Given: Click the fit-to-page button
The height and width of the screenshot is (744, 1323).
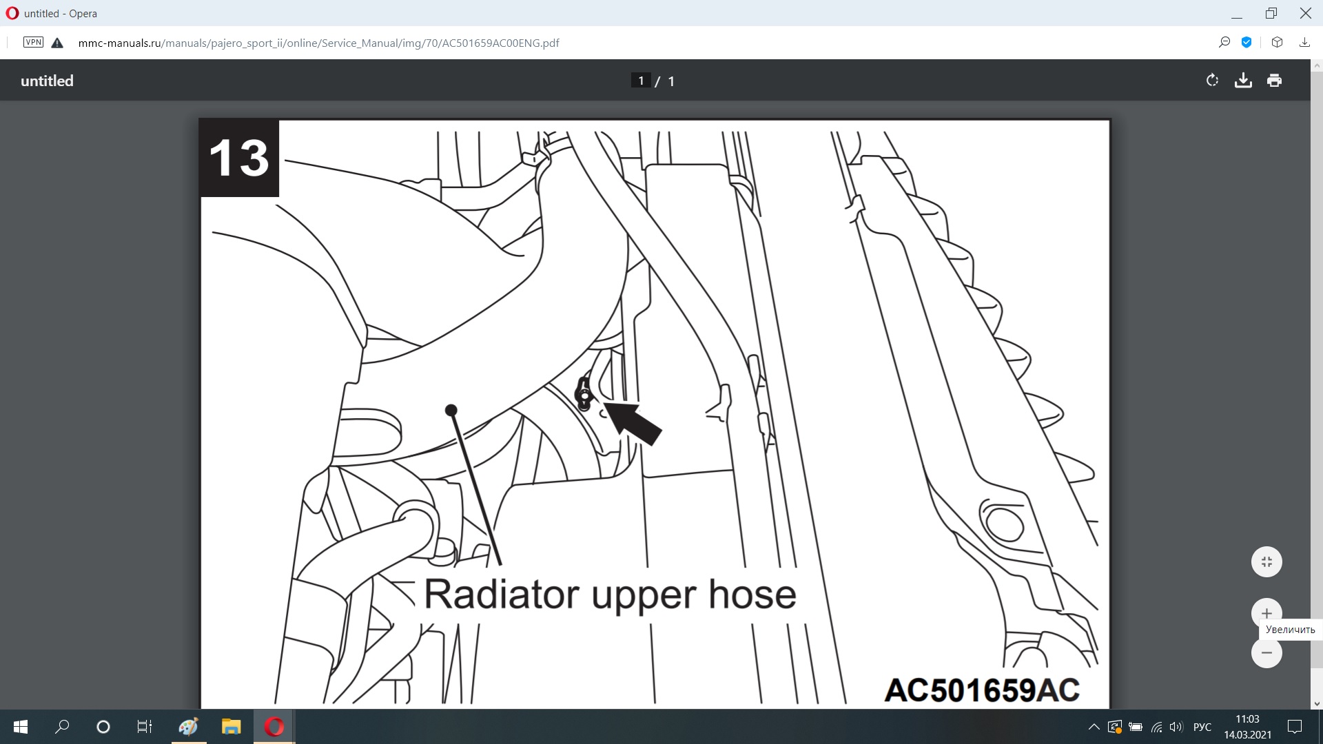Looking at the screenshot, I should (x=1266, y=561).
